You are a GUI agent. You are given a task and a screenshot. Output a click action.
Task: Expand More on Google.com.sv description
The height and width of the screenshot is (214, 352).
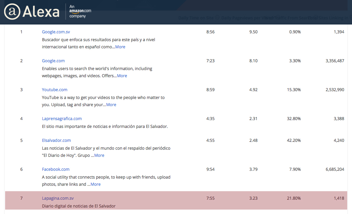click(x=120, y=47)
